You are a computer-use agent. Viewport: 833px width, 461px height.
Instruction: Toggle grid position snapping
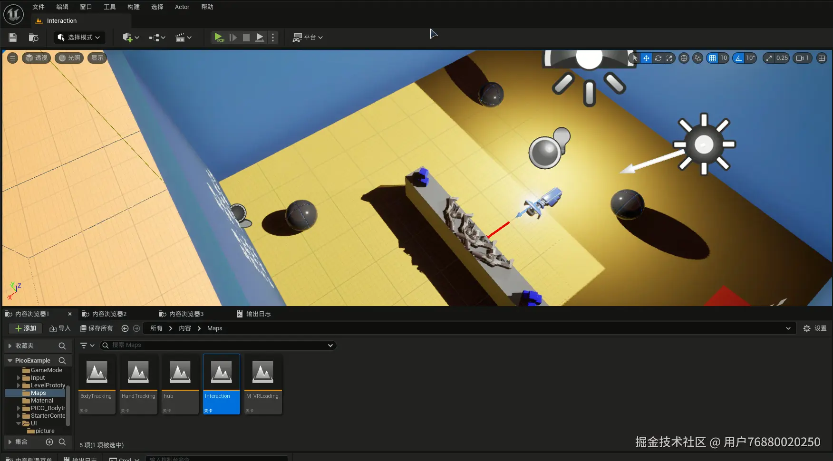tap(712, 58)
